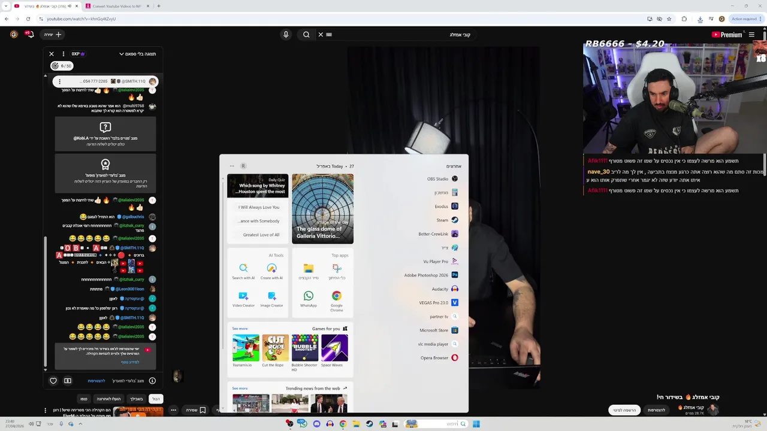Open the Video Creator AI tool

(x=243, y=299)
